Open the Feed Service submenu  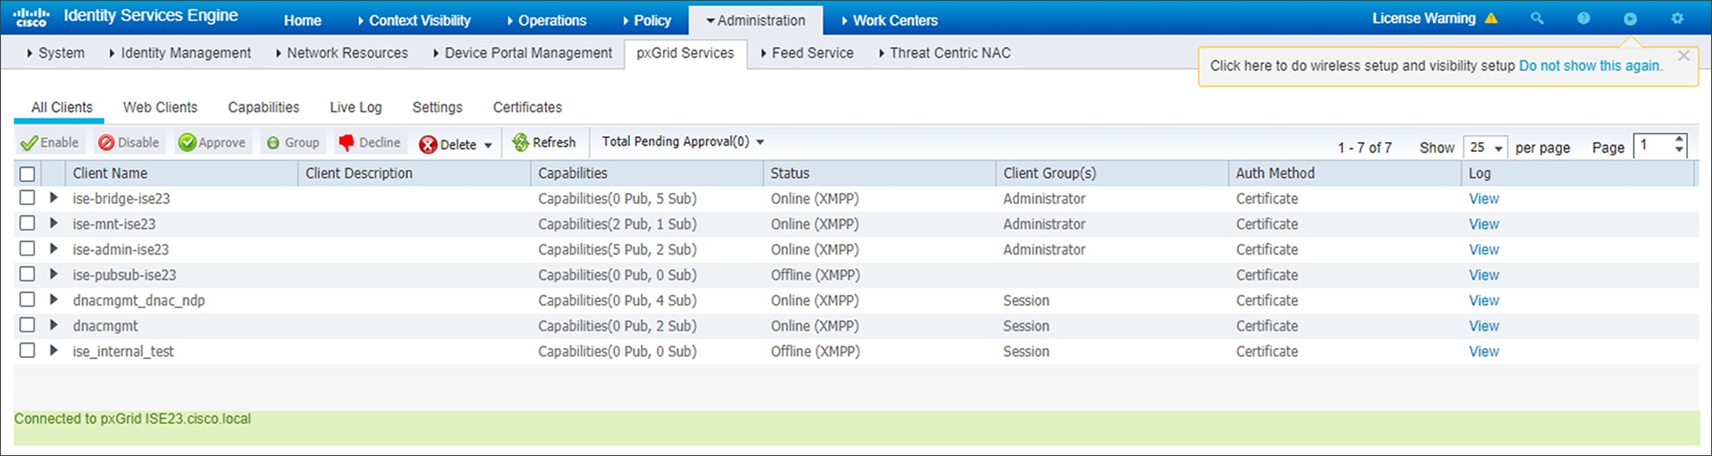807,53
